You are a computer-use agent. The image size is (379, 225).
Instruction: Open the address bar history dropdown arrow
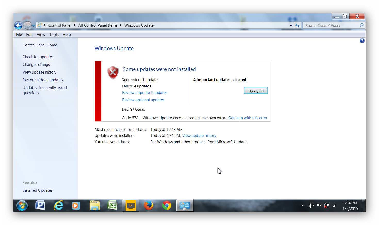tap(291, 26)
